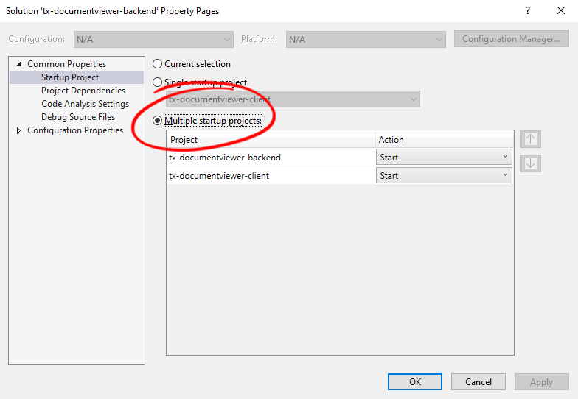Select the tx-documentviewer-backend project row
578x399 pixels.
[x=271, y=158]
